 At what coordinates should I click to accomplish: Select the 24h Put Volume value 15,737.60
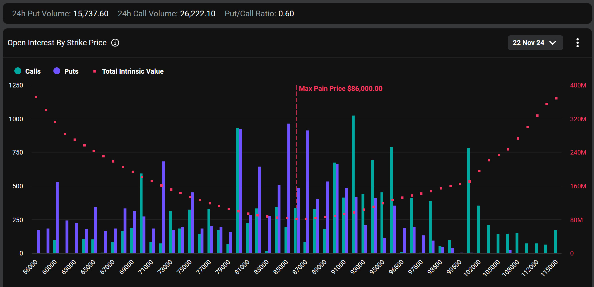pos(91,13)
